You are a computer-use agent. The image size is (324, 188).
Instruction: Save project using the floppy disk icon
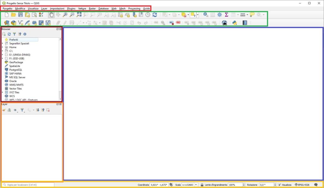pos(20,15)
